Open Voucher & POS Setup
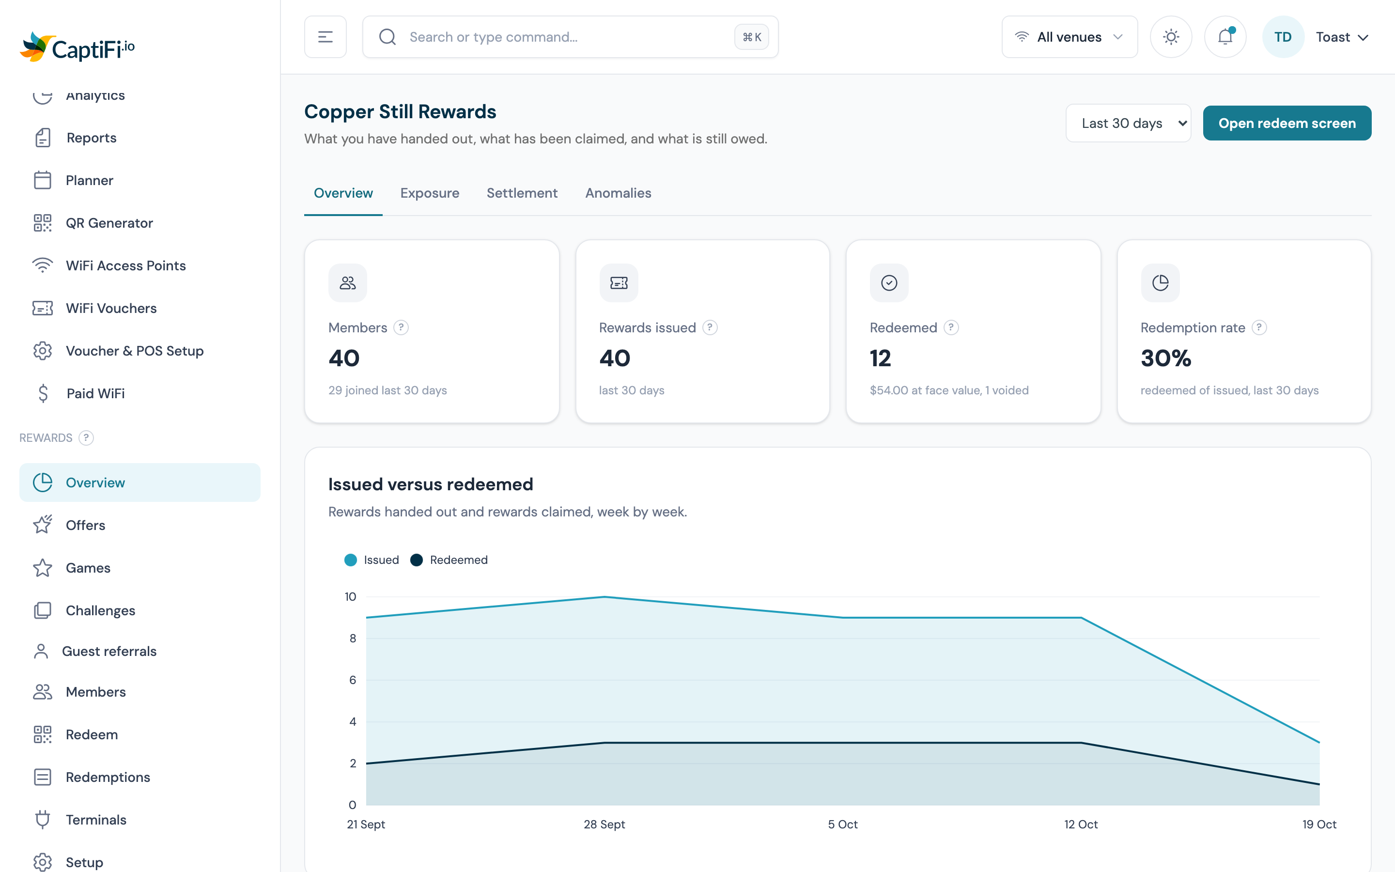1395x872 pixels. tap(139, 351)
